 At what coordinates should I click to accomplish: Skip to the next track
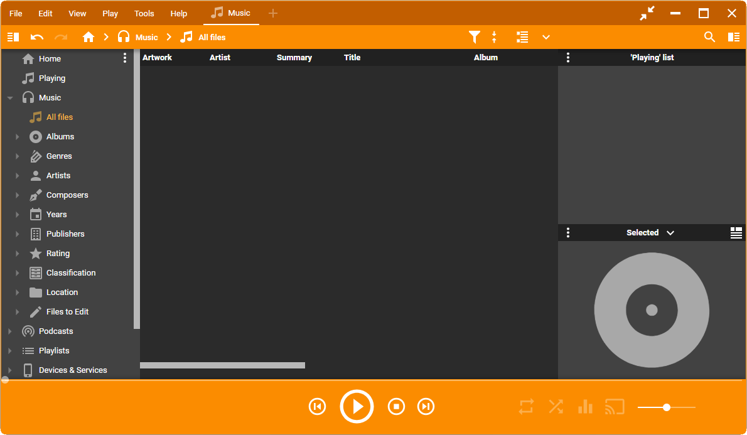click(x=426, y=407)
